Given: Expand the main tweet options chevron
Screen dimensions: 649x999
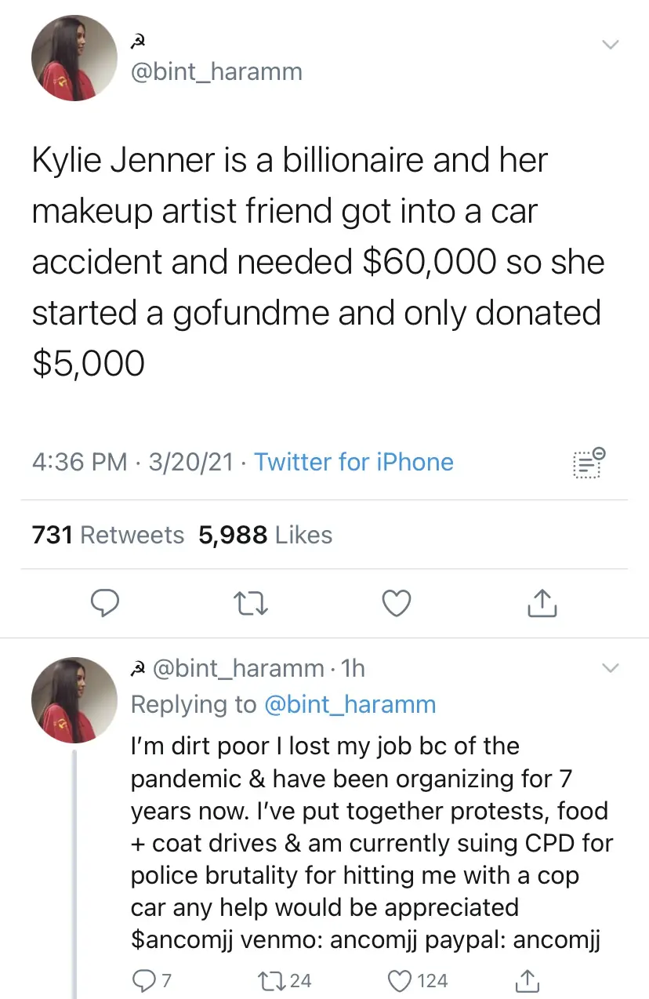Looking at the screenshot, I should 610,45.
